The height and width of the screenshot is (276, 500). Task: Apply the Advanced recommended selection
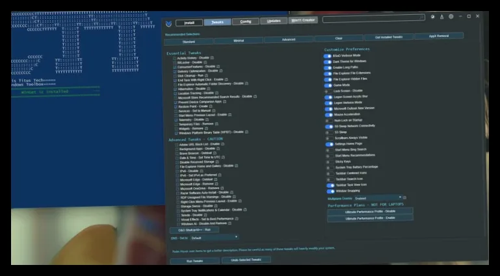pyautogui.click(x=289, y=40)
